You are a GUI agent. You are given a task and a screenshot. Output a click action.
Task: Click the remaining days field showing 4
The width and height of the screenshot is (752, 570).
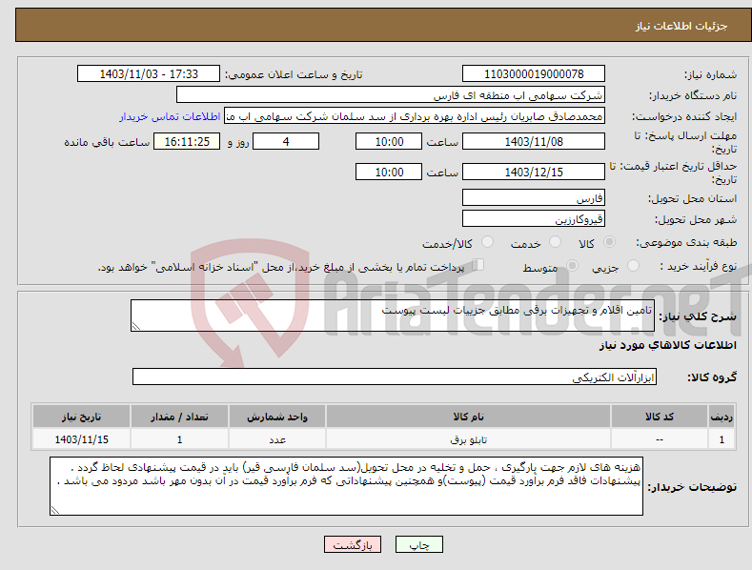[x=286, y=141]
